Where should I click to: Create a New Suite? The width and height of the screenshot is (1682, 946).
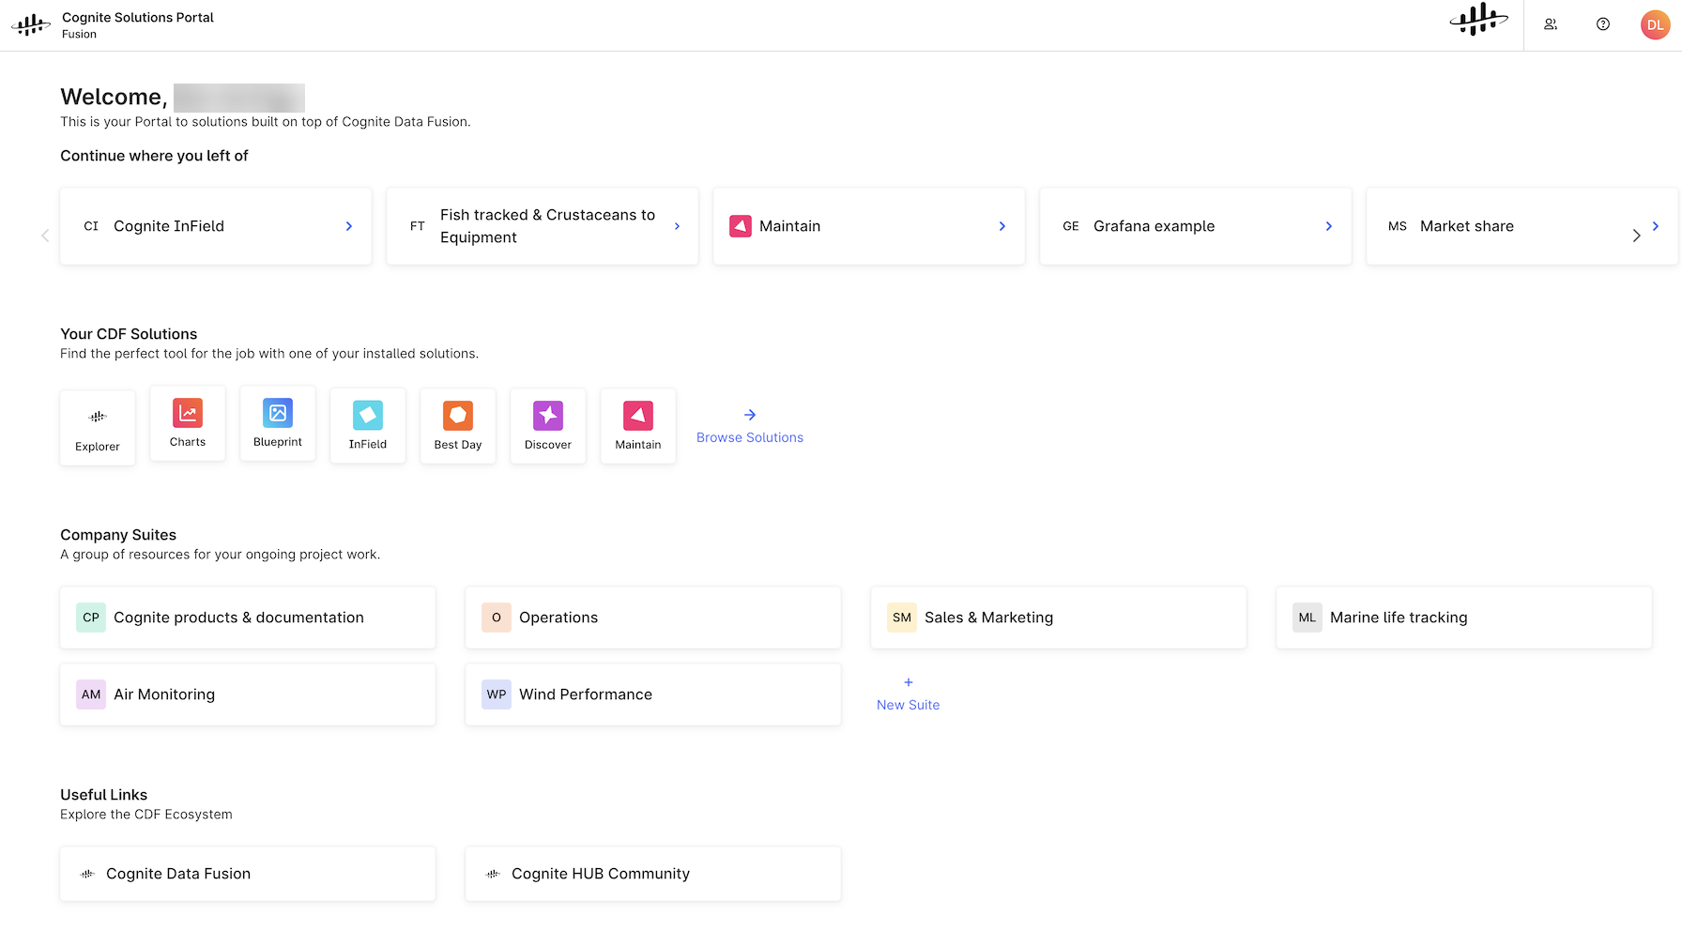[909, 705]
